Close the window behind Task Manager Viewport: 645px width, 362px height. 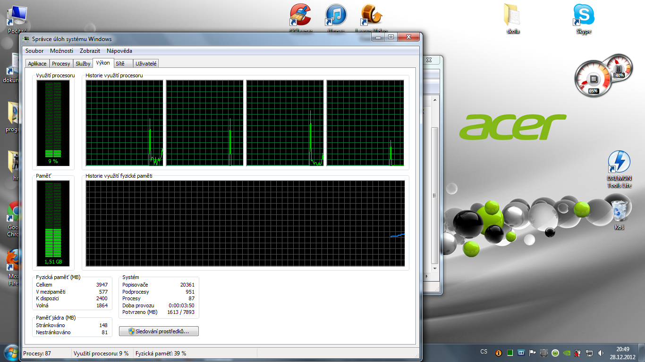click(x=429, y=60)
